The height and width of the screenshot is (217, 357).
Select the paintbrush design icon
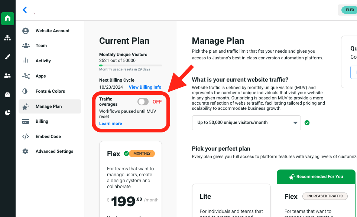pyautogui.click(x=7, y=57)
